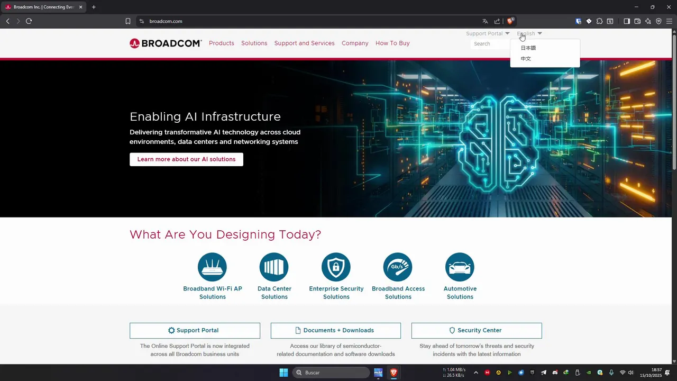Open the Data Center Solutions link text

click(275, 293)
